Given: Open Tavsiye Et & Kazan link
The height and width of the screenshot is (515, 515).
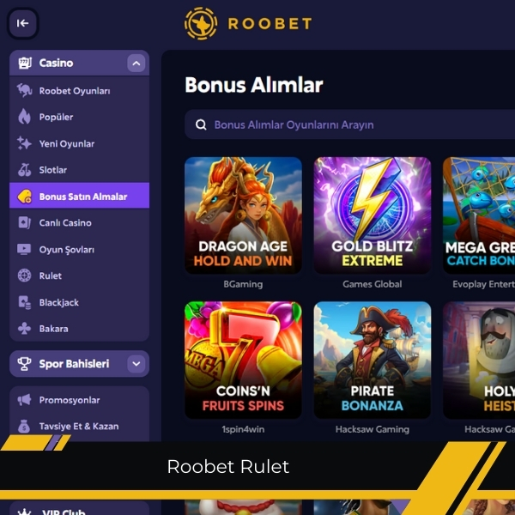Looking at the screenshot, I should (80, 427).
